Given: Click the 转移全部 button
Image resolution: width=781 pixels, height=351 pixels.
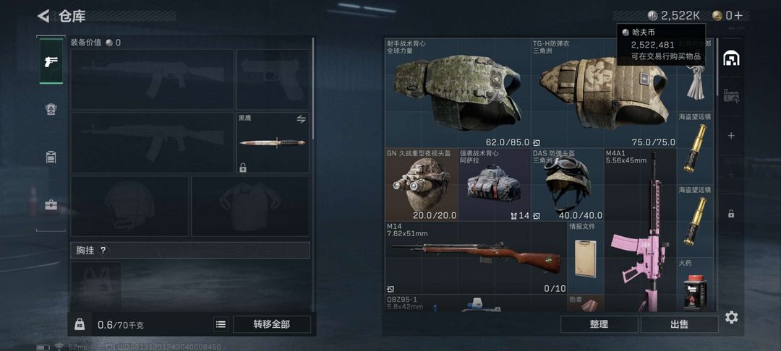Looking at the screenshot, I should (271, 324).
